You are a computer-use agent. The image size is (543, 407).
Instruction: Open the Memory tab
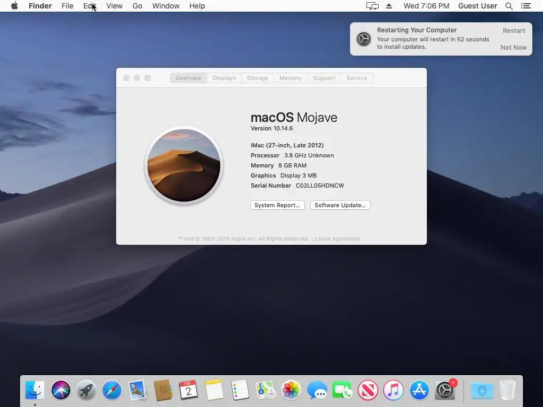[291, 78]
